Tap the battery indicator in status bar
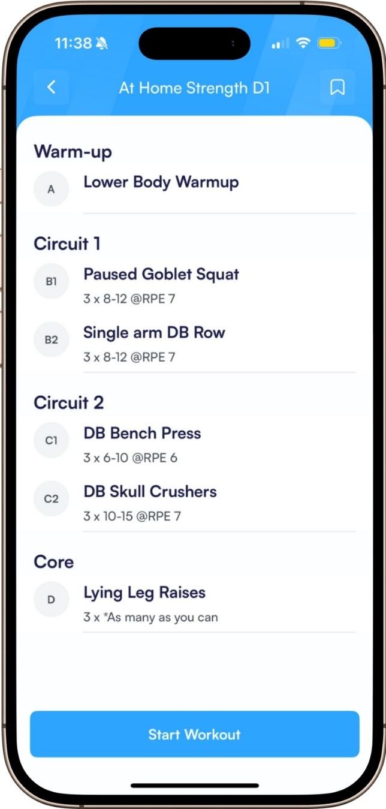The image size is (386, 809). point(329,43)
